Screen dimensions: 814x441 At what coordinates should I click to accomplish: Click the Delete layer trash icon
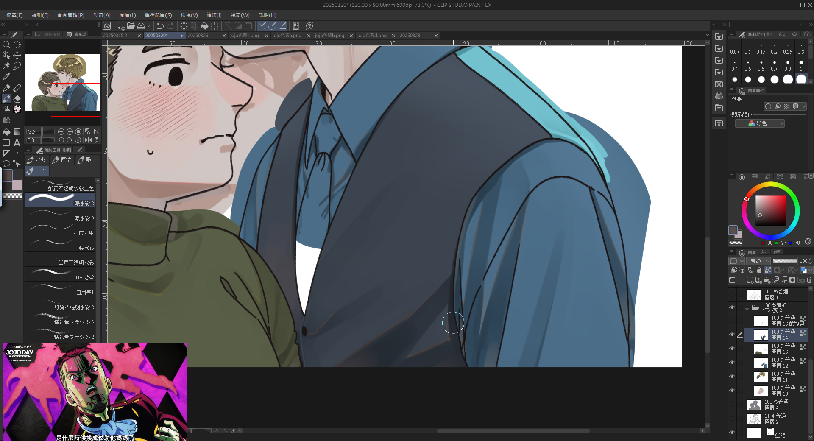tap(809, 280)
